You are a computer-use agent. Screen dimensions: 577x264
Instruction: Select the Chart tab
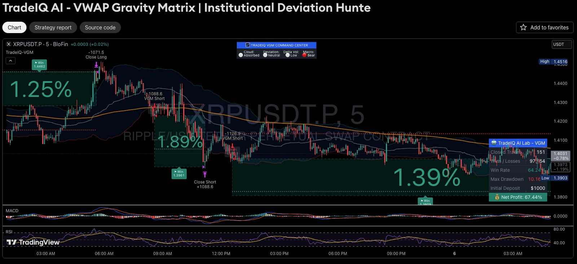pyautogui.click(x=14, y=27)
